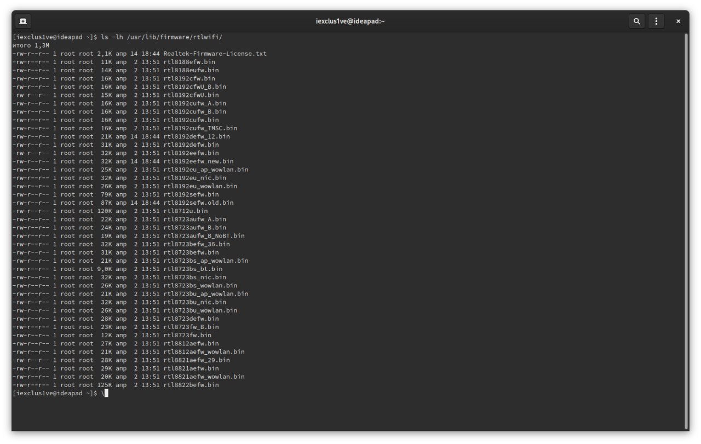Click file name rtl8192sefw.bin
This screenshot has height=444, width=701.
point(191,194)
